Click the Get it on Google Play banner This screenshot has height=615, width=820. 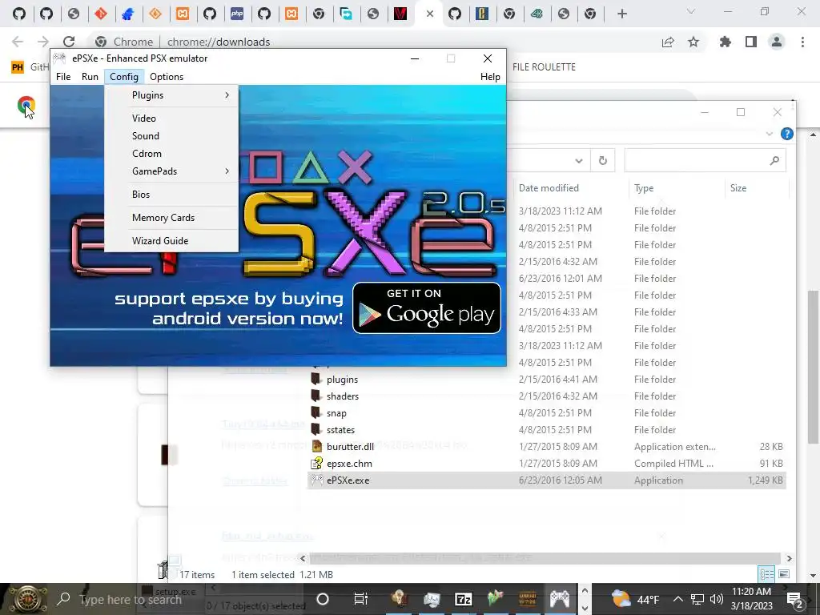(427, 308)
